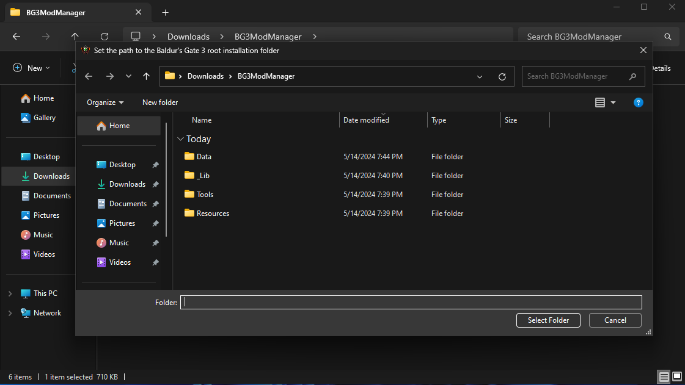Close the BG3ModManager Explorer tab
Image resolution: width=685 pixels, height=385 pixels.
(139, 12)
